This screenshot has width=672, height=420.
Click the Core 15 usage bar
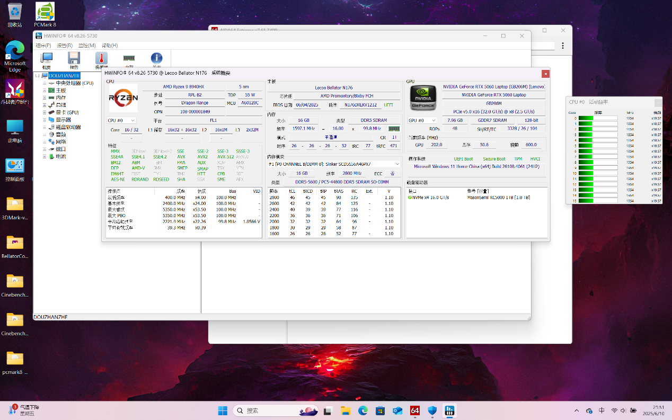598,201
